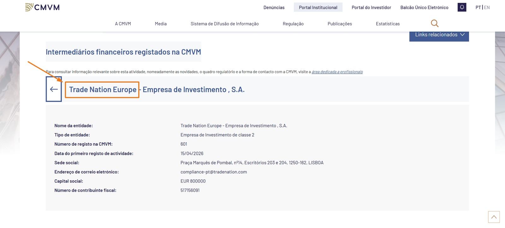Image resolution: width=505 pixels, height=228 pixels.
Task: Open the Denúncias link
Action: 274,8
